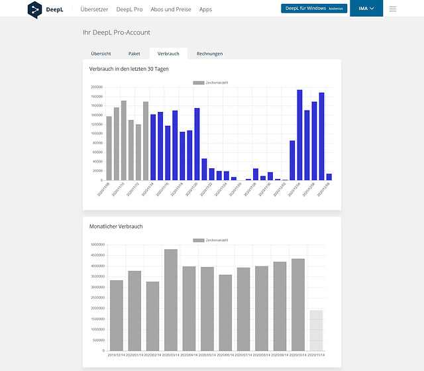Click the 2020/03/14 monthly bar
This screenshot has width=424, height=371.
[171, 300]
